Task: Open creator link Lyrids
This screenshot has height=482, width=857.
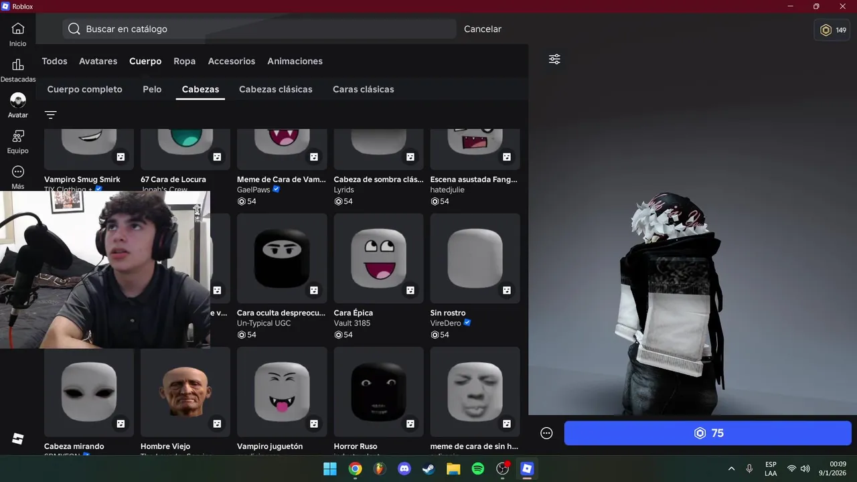Action: tap(344, 190)
